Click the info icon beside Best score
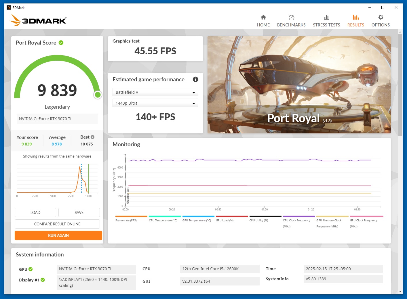Image resolution: width=407 pixels, height=299 pixels. (92, 137)
